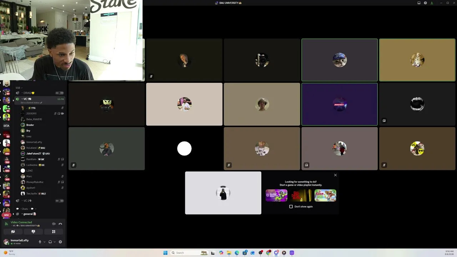
Task: Open Task View on taskbar
Action: [x=213, y=253]
